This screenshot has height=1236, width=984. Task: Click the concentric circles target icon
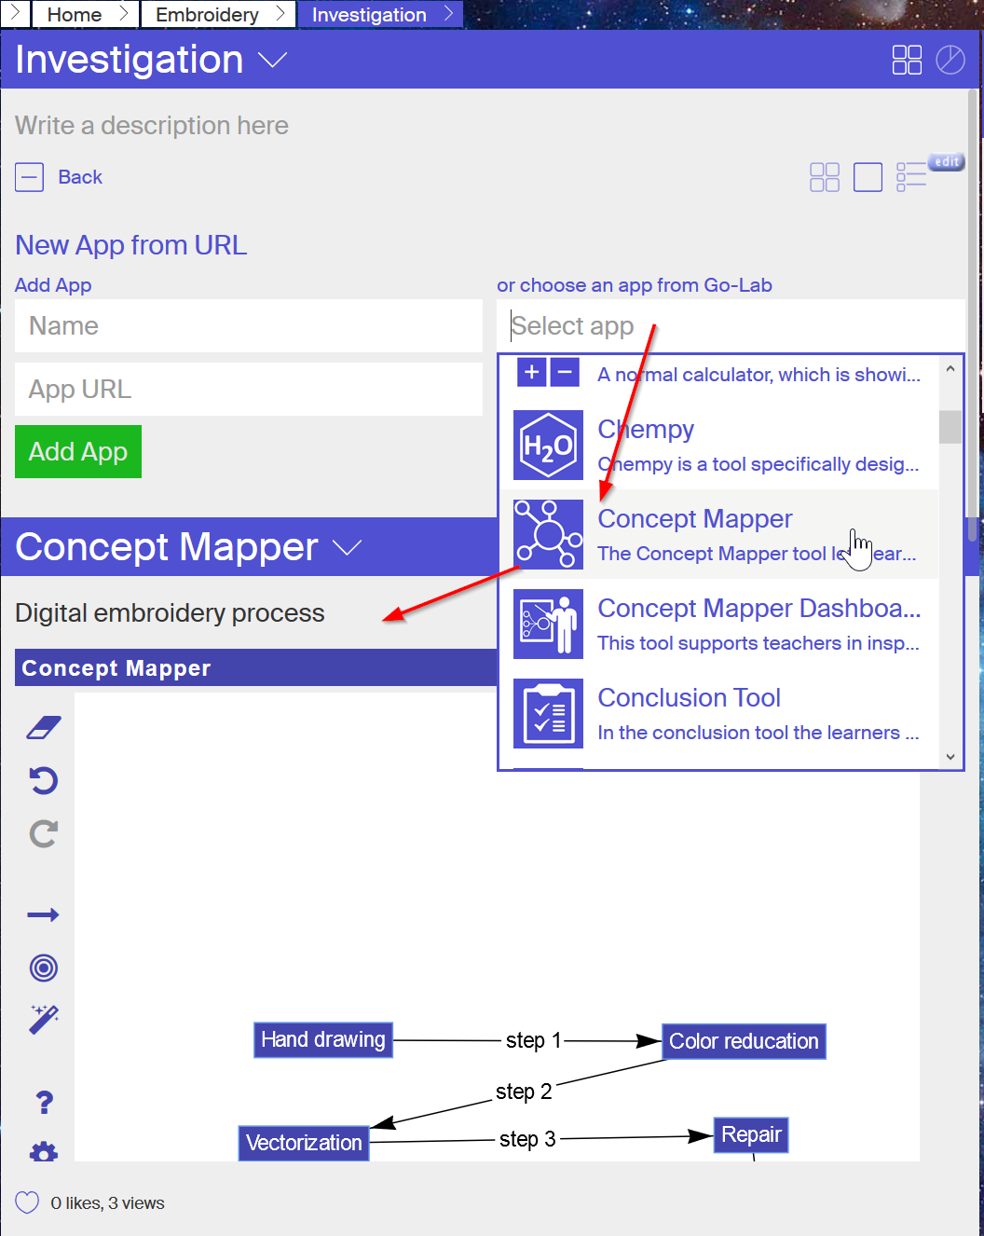click(44, 968)
